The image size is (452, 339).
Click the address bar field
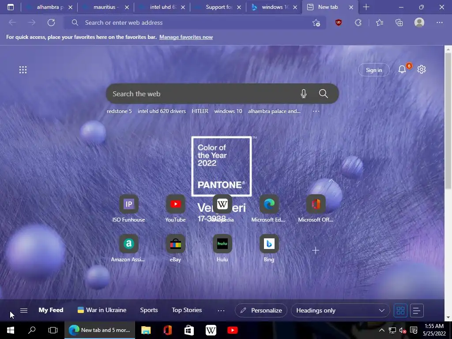click(x=195, y=23)
